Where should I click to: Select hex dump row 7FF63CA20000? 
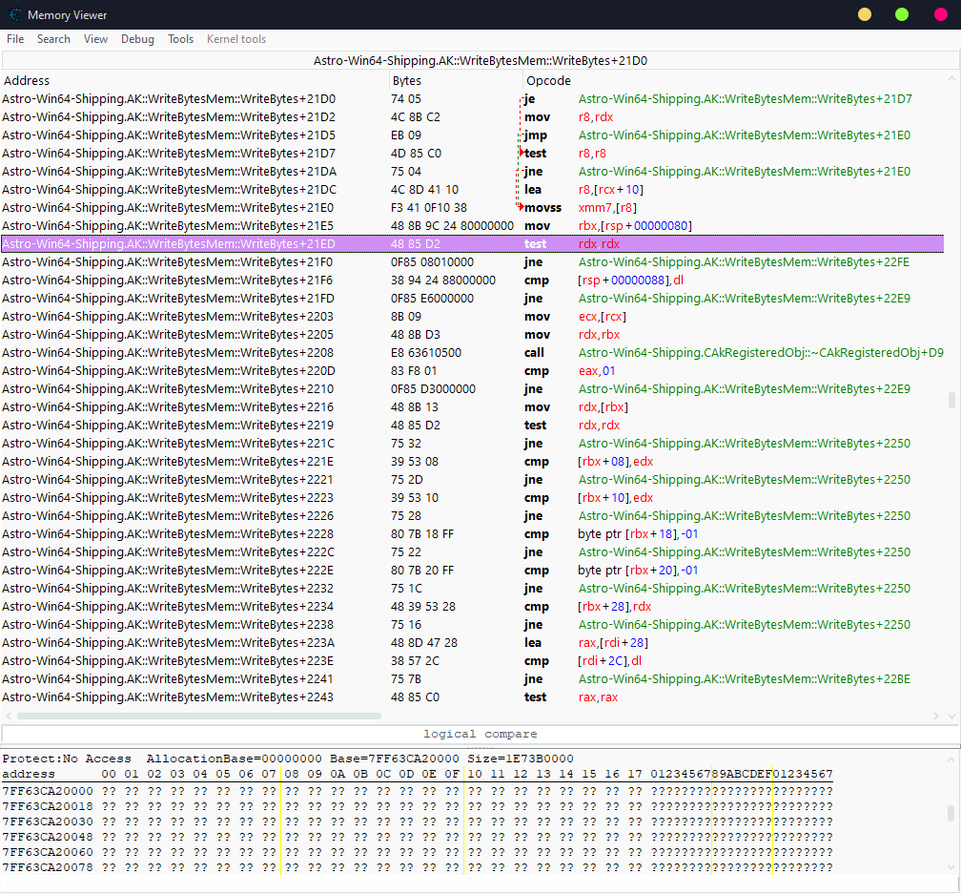[48, 791]
